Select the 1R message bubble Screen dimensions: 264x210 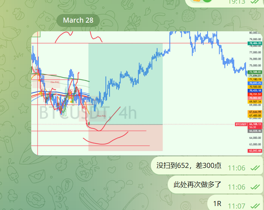coord(235,202)
